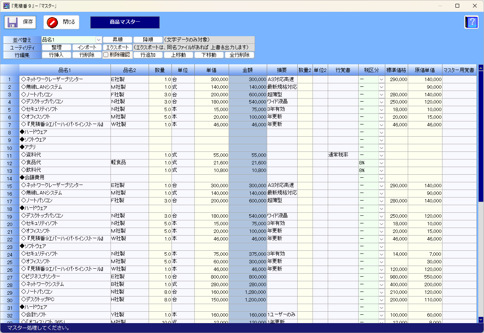Click the インポート button
This screenshot has width=484, height=333.
(87, 47)
